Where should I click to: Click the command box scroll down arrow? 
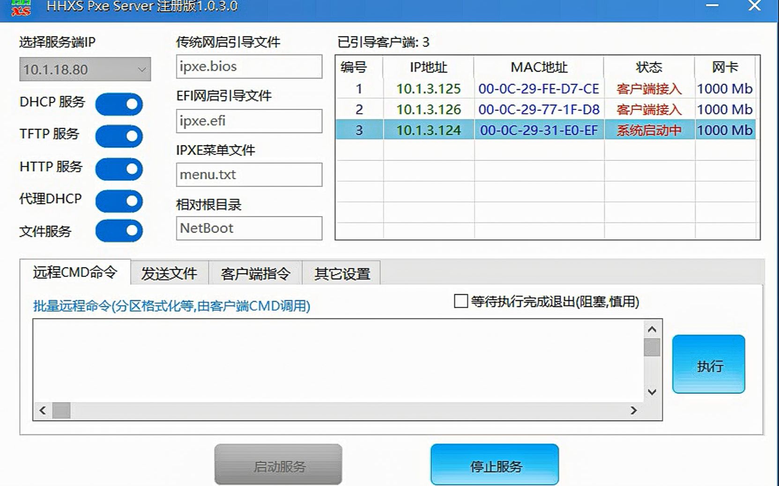pos(652,392)
